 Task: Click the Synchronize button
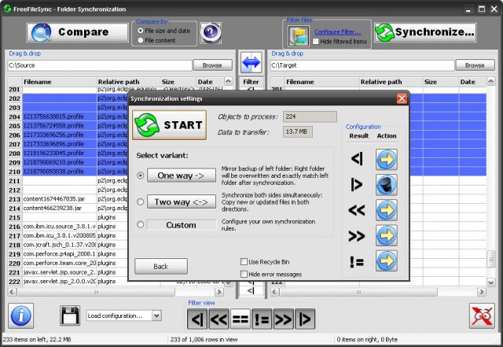point(425,32)
